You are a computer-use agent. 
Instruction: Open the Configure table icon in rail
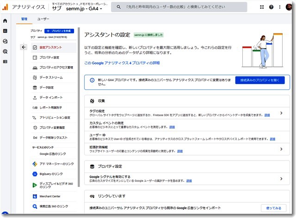click(x=5, y=62)
